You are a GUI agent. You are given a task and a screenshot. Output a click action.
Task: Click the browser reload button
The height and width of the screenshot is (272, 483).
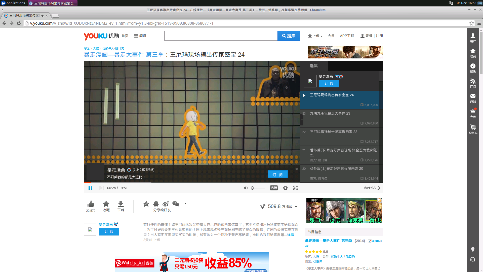pos(19,23)
